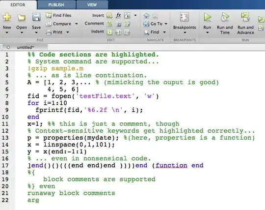Click the Go To label
265x210 pixels.
coord(157,24)
